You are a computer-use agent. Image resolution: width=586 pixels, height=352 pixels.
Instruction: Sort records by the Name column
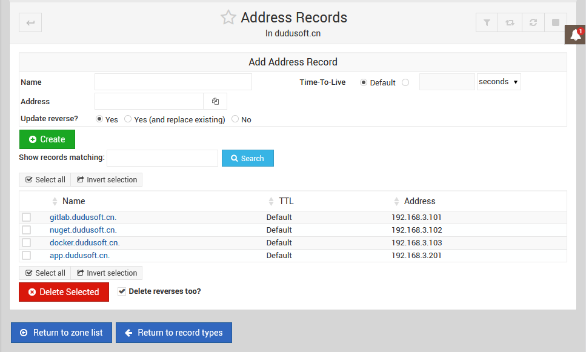[x=73, y=201]
